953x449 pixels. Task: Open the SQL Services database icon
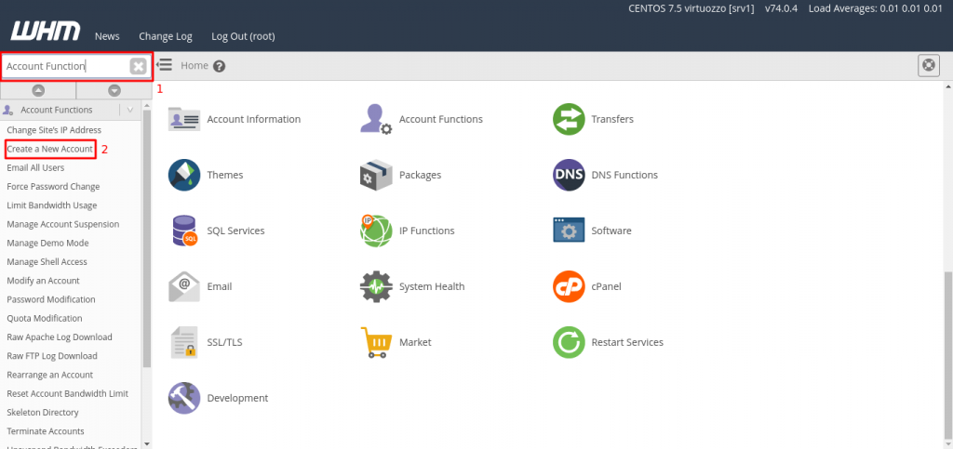click(x=184, y=231)
